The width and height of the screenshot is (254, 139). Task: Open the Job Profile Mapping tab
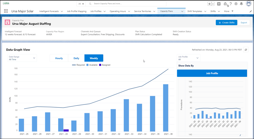click(77, 11)
